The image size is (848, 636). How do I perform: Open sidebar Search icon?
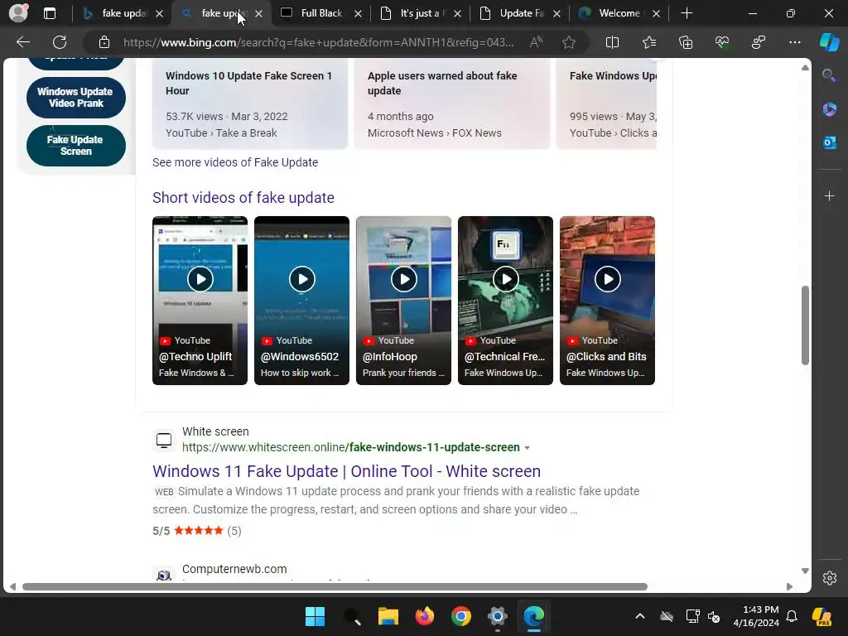[x=829, y=75]
